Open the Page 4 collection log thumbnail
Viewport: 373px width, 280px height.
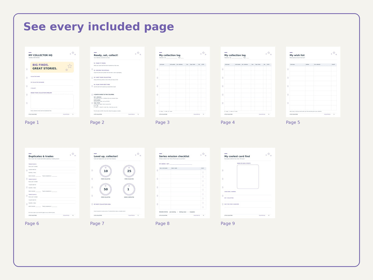pyautogui.click(x=248, y=82)
